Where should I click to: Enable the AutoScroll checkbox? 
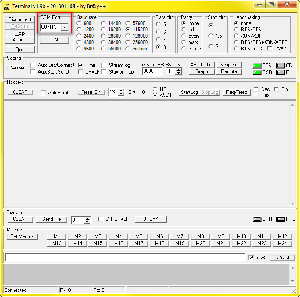(x=43, y=93)
